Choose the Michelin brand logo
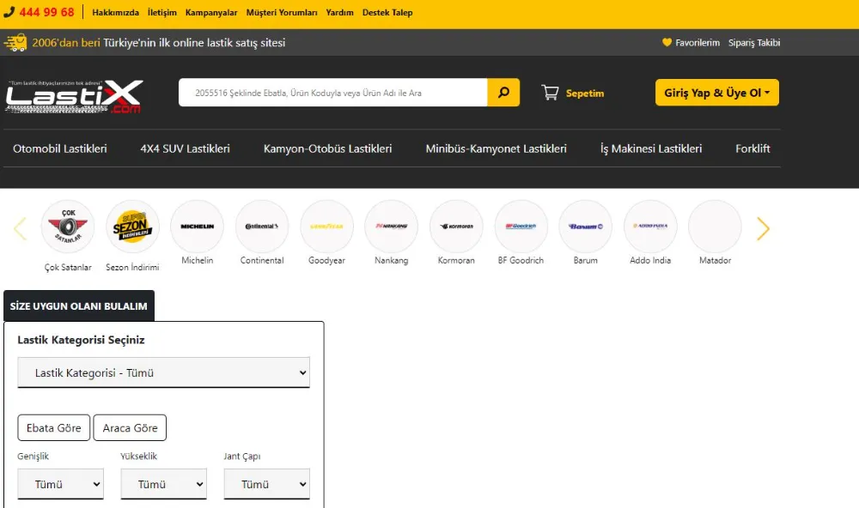This screenshot has width=859, height=508. coord(198,226)
